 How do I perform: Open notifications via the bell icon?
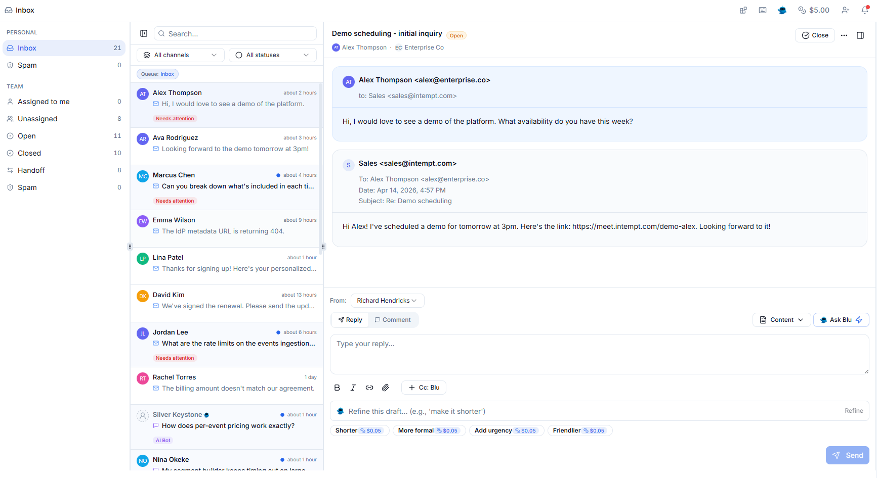pyautogui.click(x=864, y=10)
